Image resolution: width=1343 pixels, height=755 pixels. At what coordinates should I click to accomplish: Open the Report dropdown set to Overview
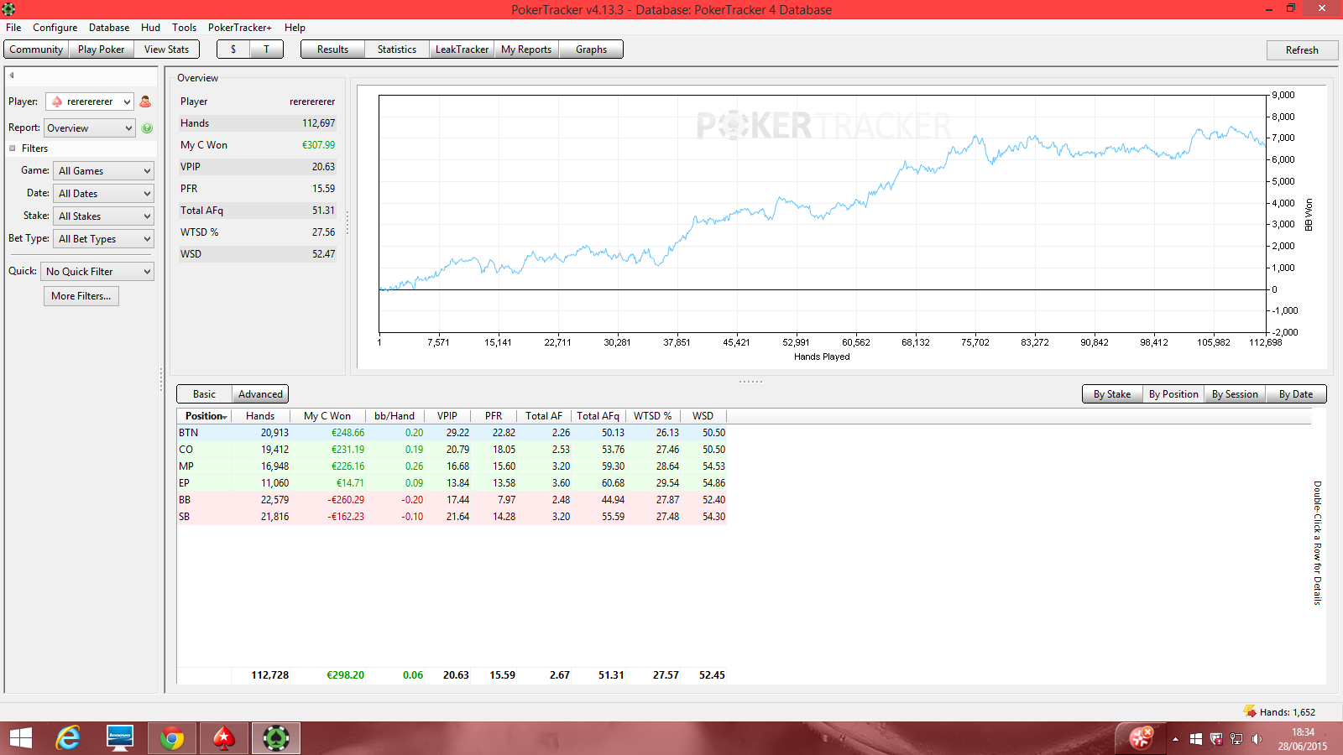(x=89, y=128)
